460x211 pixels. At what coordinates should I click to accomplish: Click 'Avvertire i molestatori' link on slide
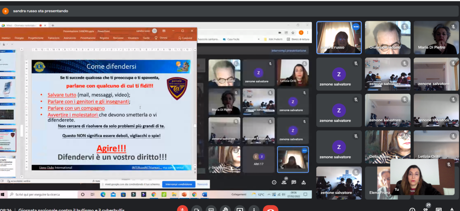click(73, 115)
